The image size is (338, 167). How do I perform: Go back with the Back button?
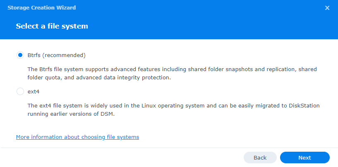coord(260,157)
